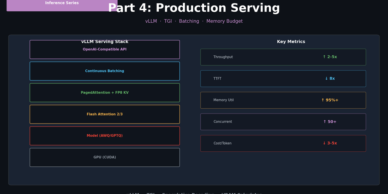Click the Throughput metric card
Image resolution: width=388 pixels, height=194 pixels.
(283, 57)
